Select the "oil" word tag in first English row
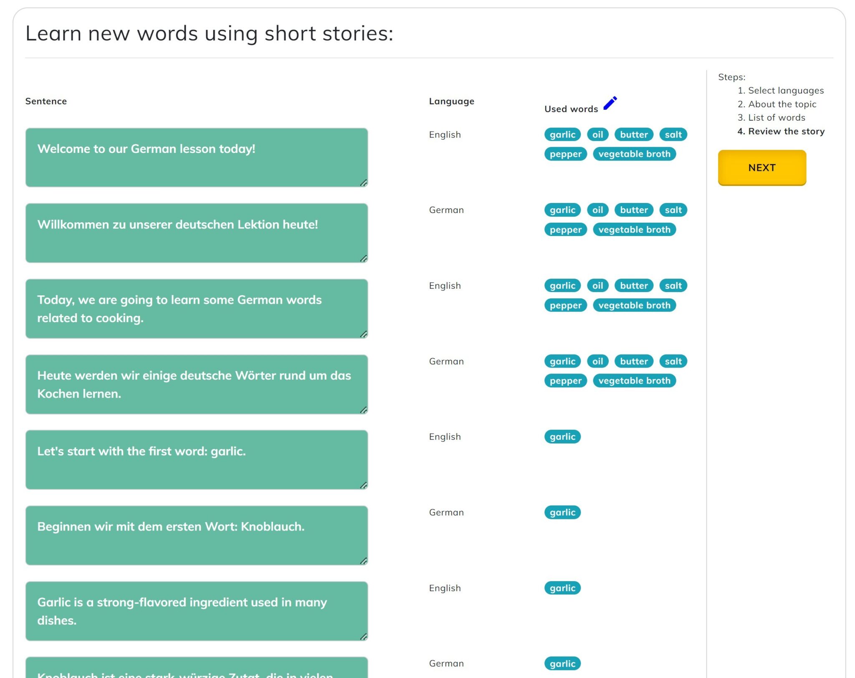Viewport: 855px width, 678px height. (597, 135)
